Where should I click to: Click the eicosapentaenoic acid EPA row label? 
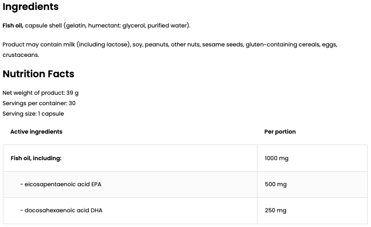click(60, 184)
